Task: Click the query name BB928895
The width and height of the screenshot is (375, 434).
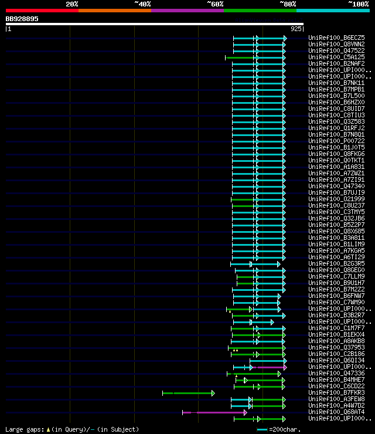Action: pos(22,19)
